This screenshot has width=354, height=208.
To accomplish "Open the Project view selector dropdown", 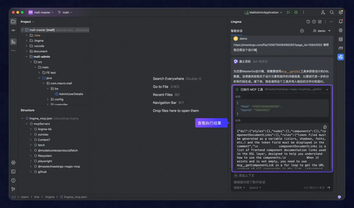I will [x=27, y=22].
